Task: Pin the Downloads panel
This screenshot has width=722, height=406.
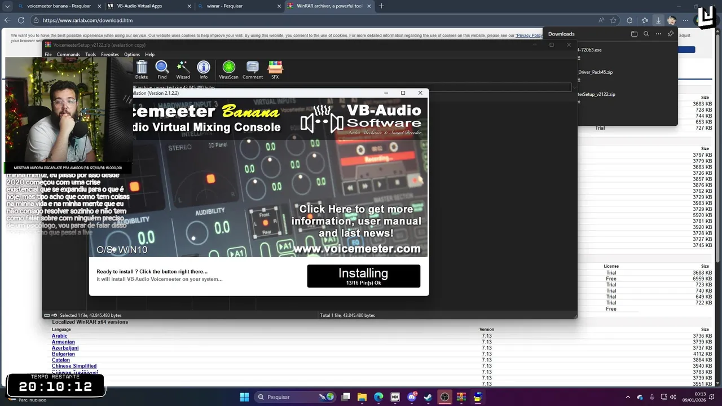Action: coord(671,34)
